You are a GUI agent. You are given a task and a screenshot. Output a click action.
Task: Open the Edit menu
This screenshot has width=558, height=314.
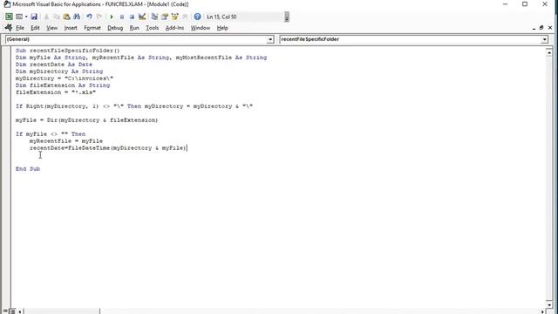tap(35, 28)
